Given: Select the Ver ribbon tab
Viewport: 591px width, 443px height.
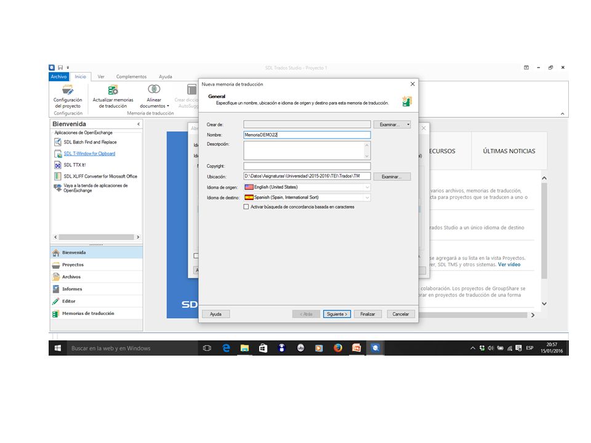Looking at the screenshot, I should [101, 76].
